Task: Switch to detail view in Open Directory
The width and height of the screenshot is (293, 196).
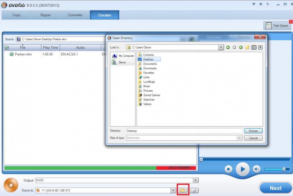Action: tap(260, 47)
